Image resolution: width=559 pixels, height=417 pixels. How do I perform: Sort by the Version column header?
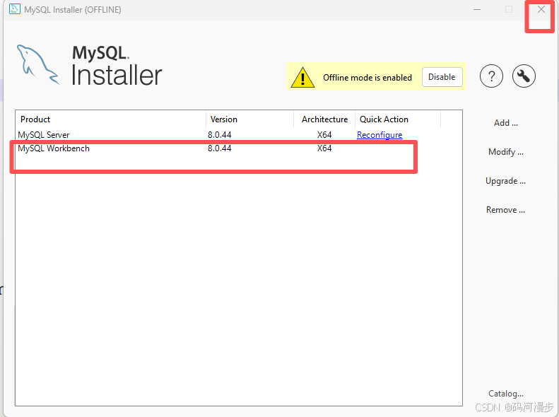pyautogui.click(x=249, y=119)
